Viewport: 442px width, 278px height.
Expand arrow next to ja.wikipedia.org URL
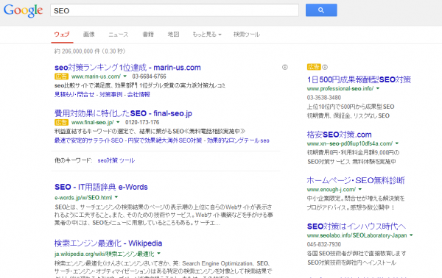pyautogui.click(x=159, y=254)
